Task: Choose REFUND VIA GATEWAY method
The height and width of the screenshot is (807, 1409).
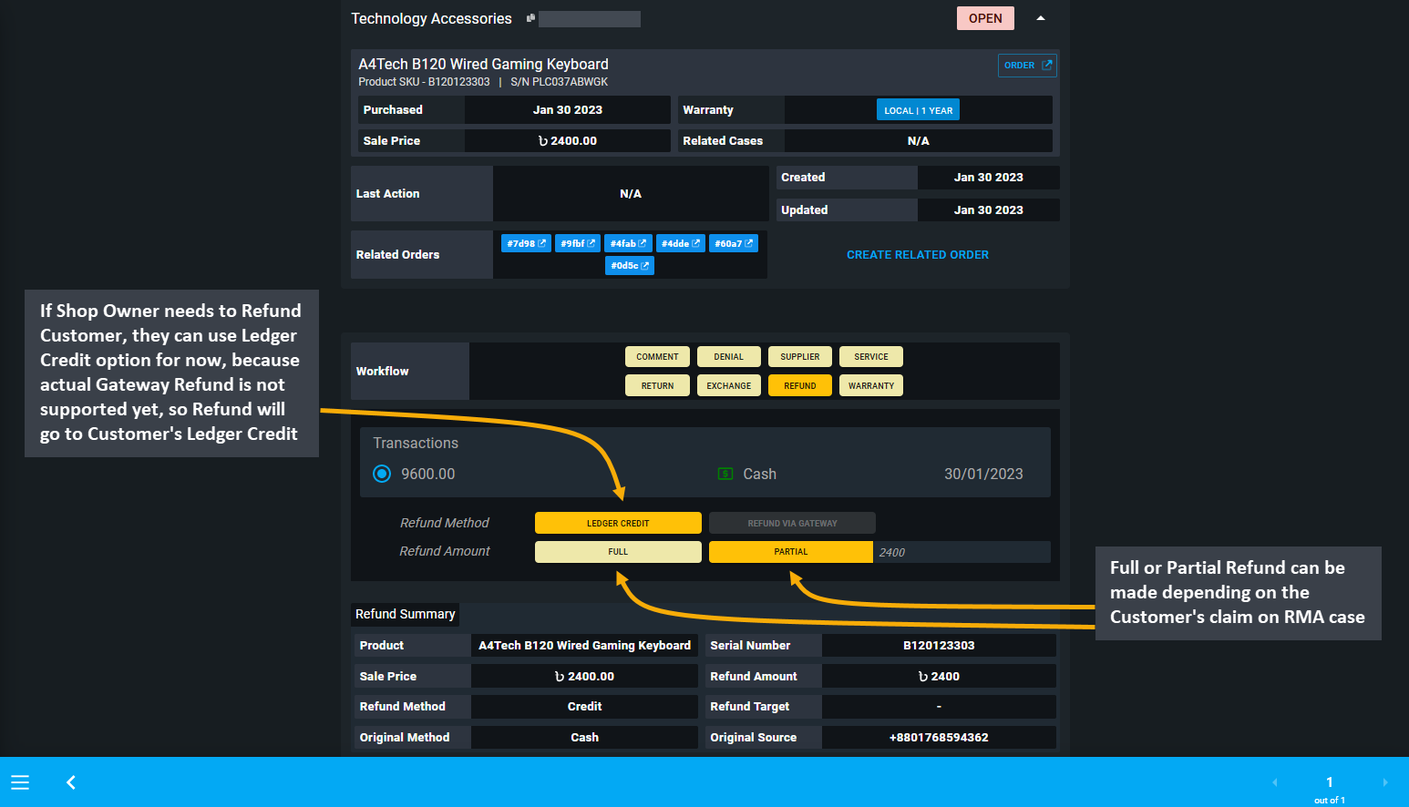Action: pos(792,523)
